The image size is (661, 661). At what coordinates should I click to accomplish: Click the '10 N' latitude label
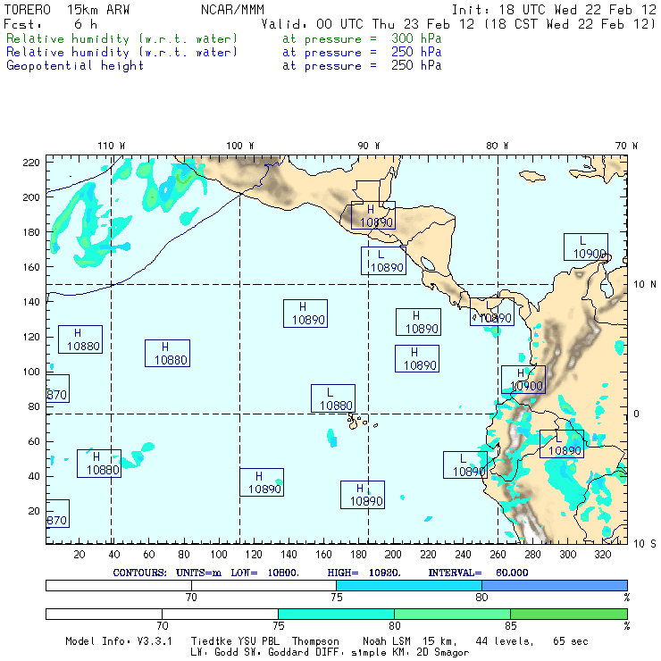pyautogui.click(x=645, y=285)
